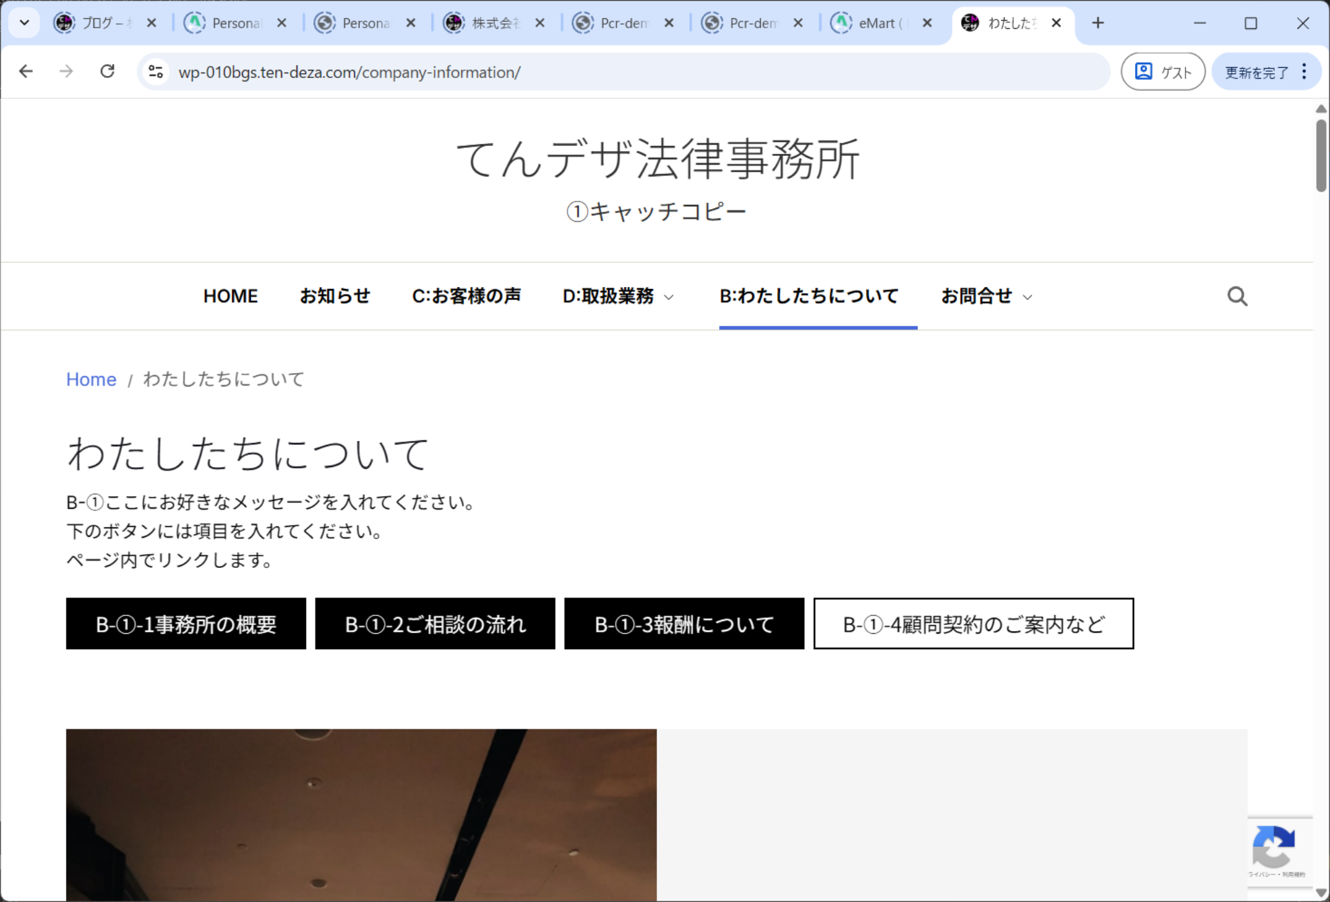Click the B-①-4顧問契約のご案内など button
This screenshot has height=902, width=1330.
coord(973,624)
